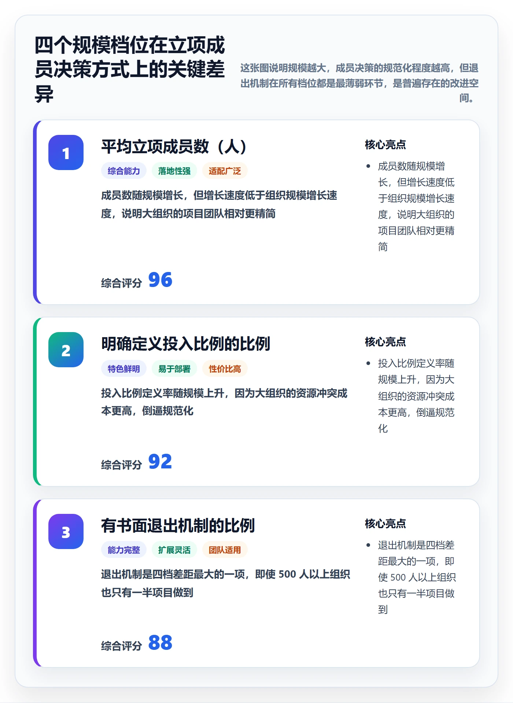
Task: Click the 综合评分 label beside 88
Action: [x=122, y=646]
